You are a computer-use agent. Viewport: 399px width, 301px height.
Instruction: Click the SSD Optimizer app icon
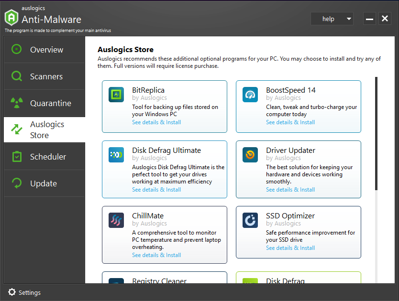(250, 220)
